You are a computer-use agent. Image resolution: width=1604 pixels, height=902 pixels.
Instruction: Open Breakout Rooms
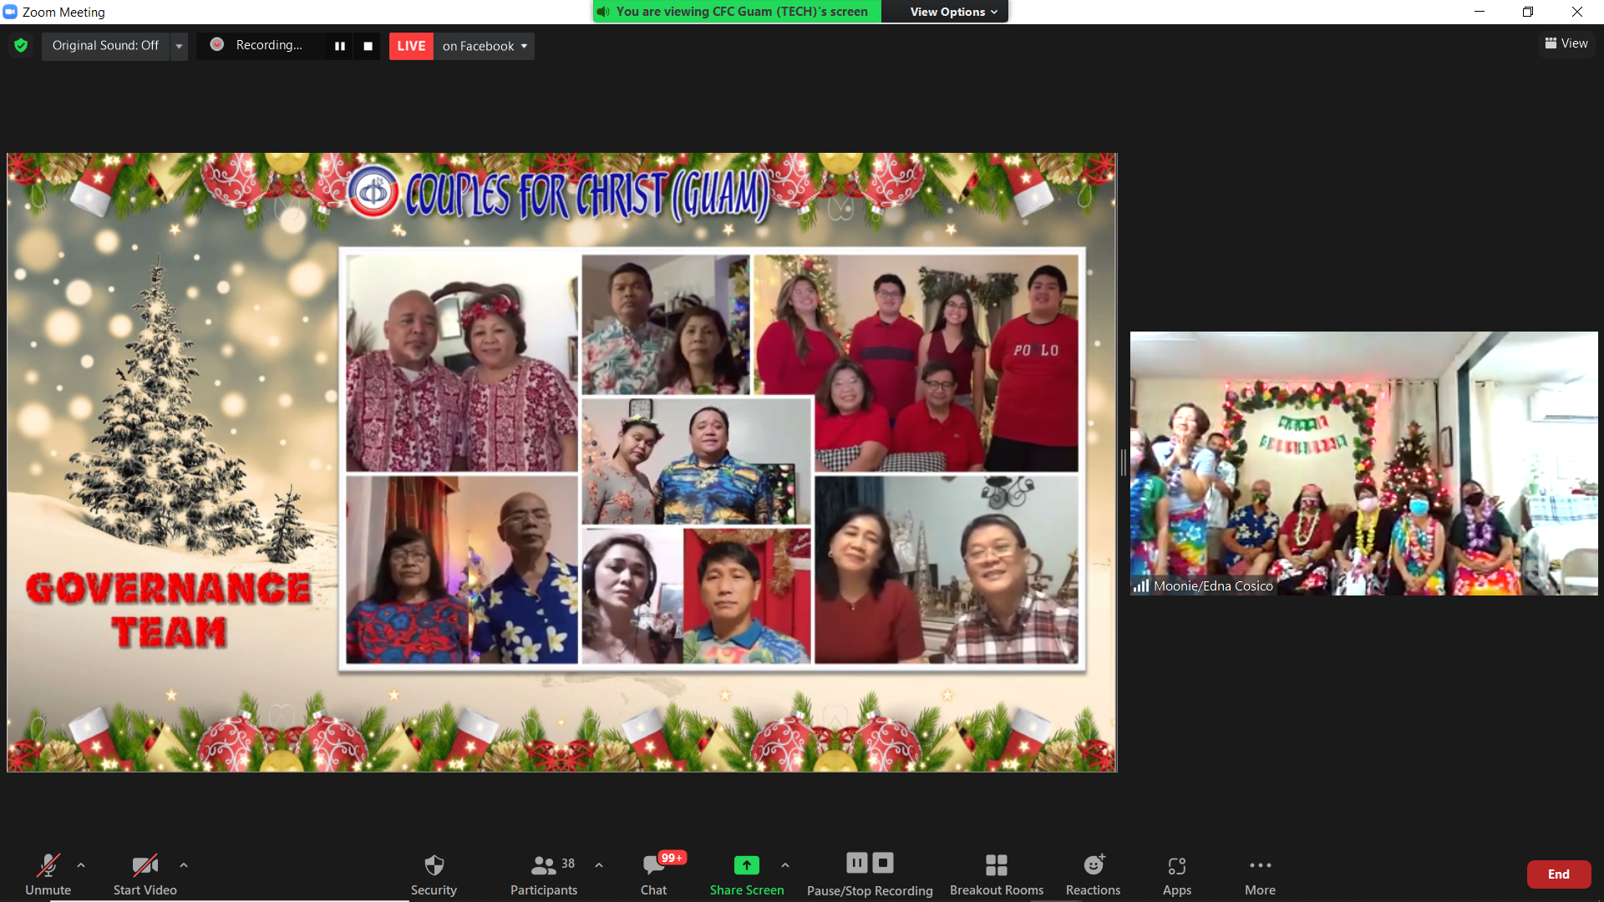click(x=997, y=874)
